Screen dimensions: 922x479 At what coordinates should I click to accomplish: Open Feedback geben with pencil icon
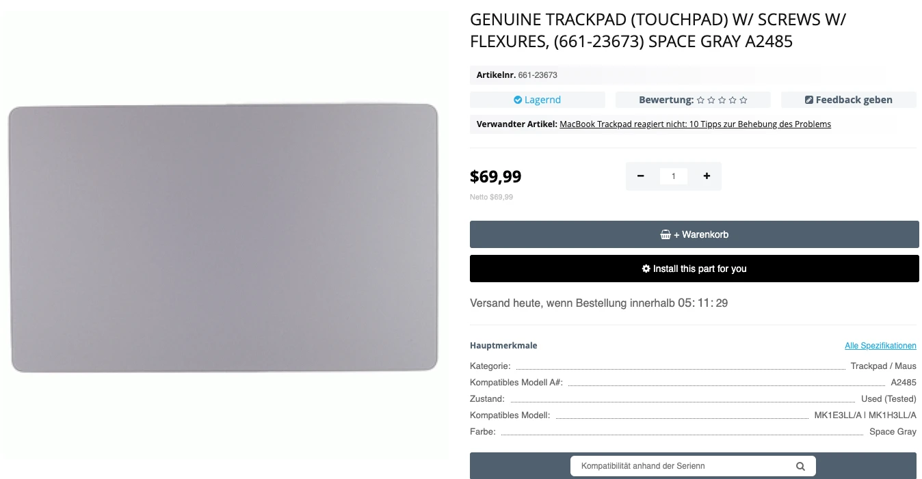[x=848, y=100]
